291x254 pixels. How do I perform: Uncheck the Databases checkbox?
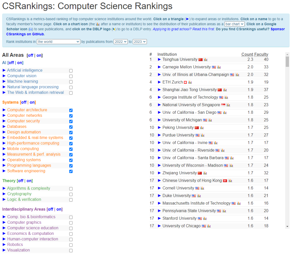coord(71,127)
